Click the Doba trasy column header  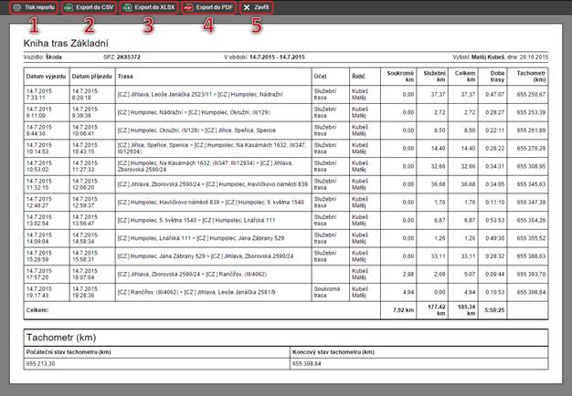497,77
